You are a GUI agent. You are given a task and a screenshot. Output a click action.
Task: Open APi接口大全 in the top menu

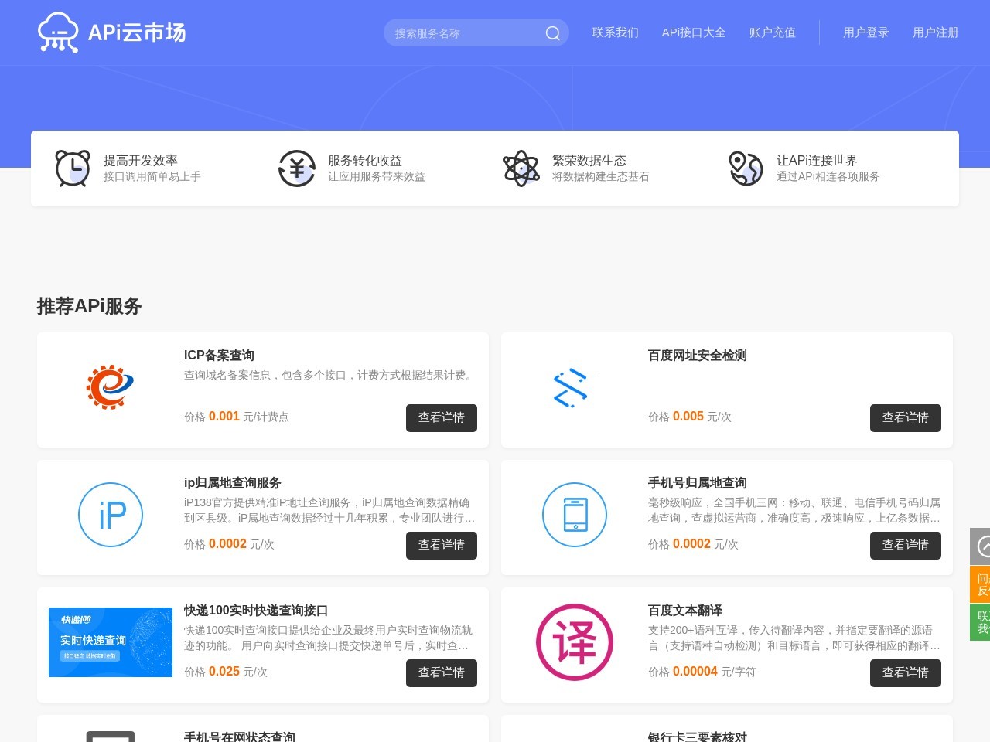(x=694, y=32)
